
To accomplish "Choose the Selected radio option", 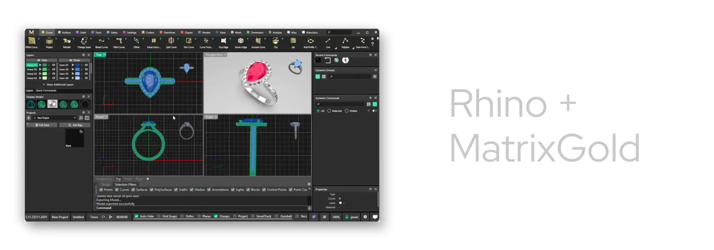I will [329, 111].
